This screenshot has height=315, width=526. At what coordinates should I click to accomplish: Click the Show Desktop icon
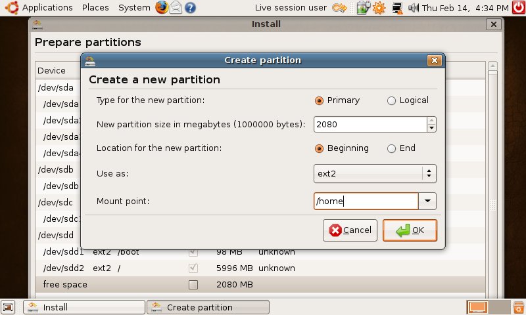8,307
